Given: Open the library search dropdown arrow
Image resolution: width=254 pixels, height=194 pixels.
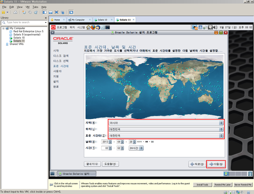Looking at the screenshot, I should (46, 22).
